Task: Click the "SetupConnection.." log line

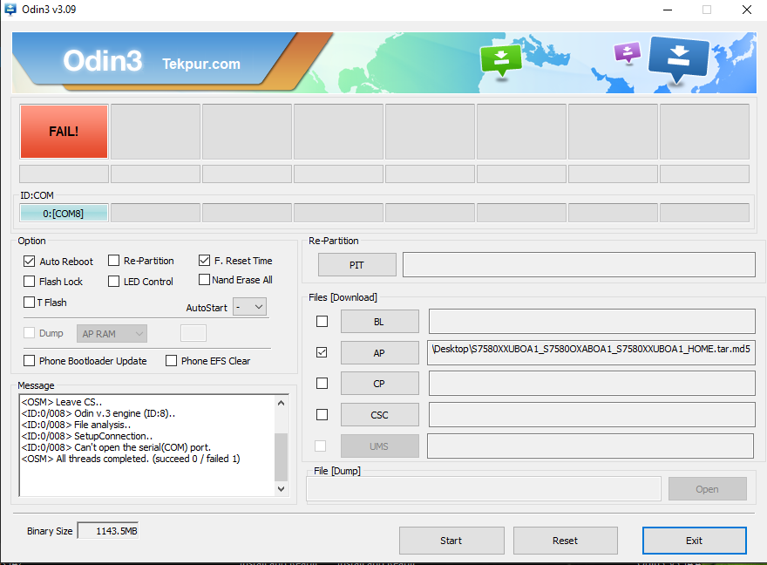Action: (x=87, y=436)
